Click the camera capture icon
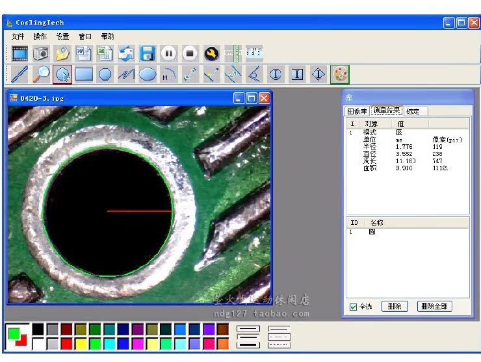 (x=42, y=53)
